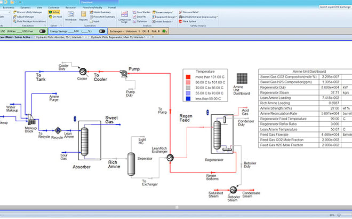Open the Equipment Design dropdown

pyautogui.click(x=164, y=17)
